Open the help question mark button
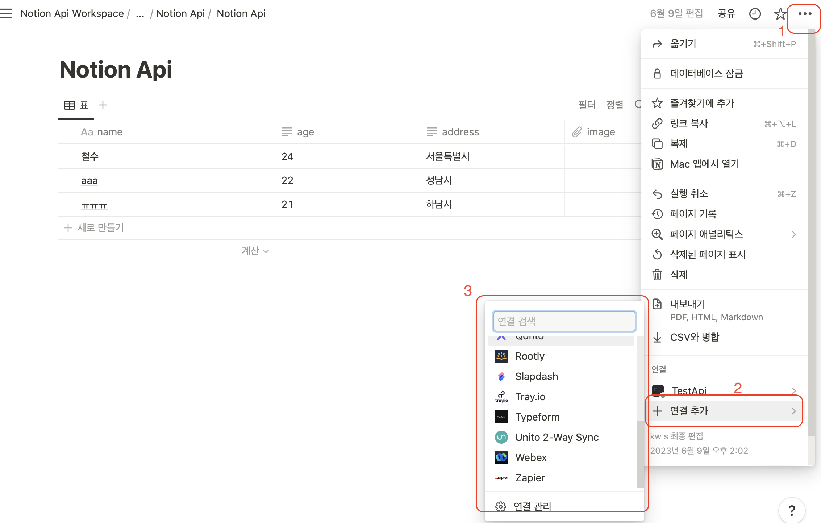This screenshot has height=523, width=821. tap(792, 510)
